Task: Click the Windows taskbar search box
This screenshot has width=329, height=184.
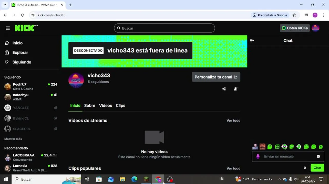Action: (46, 179)
